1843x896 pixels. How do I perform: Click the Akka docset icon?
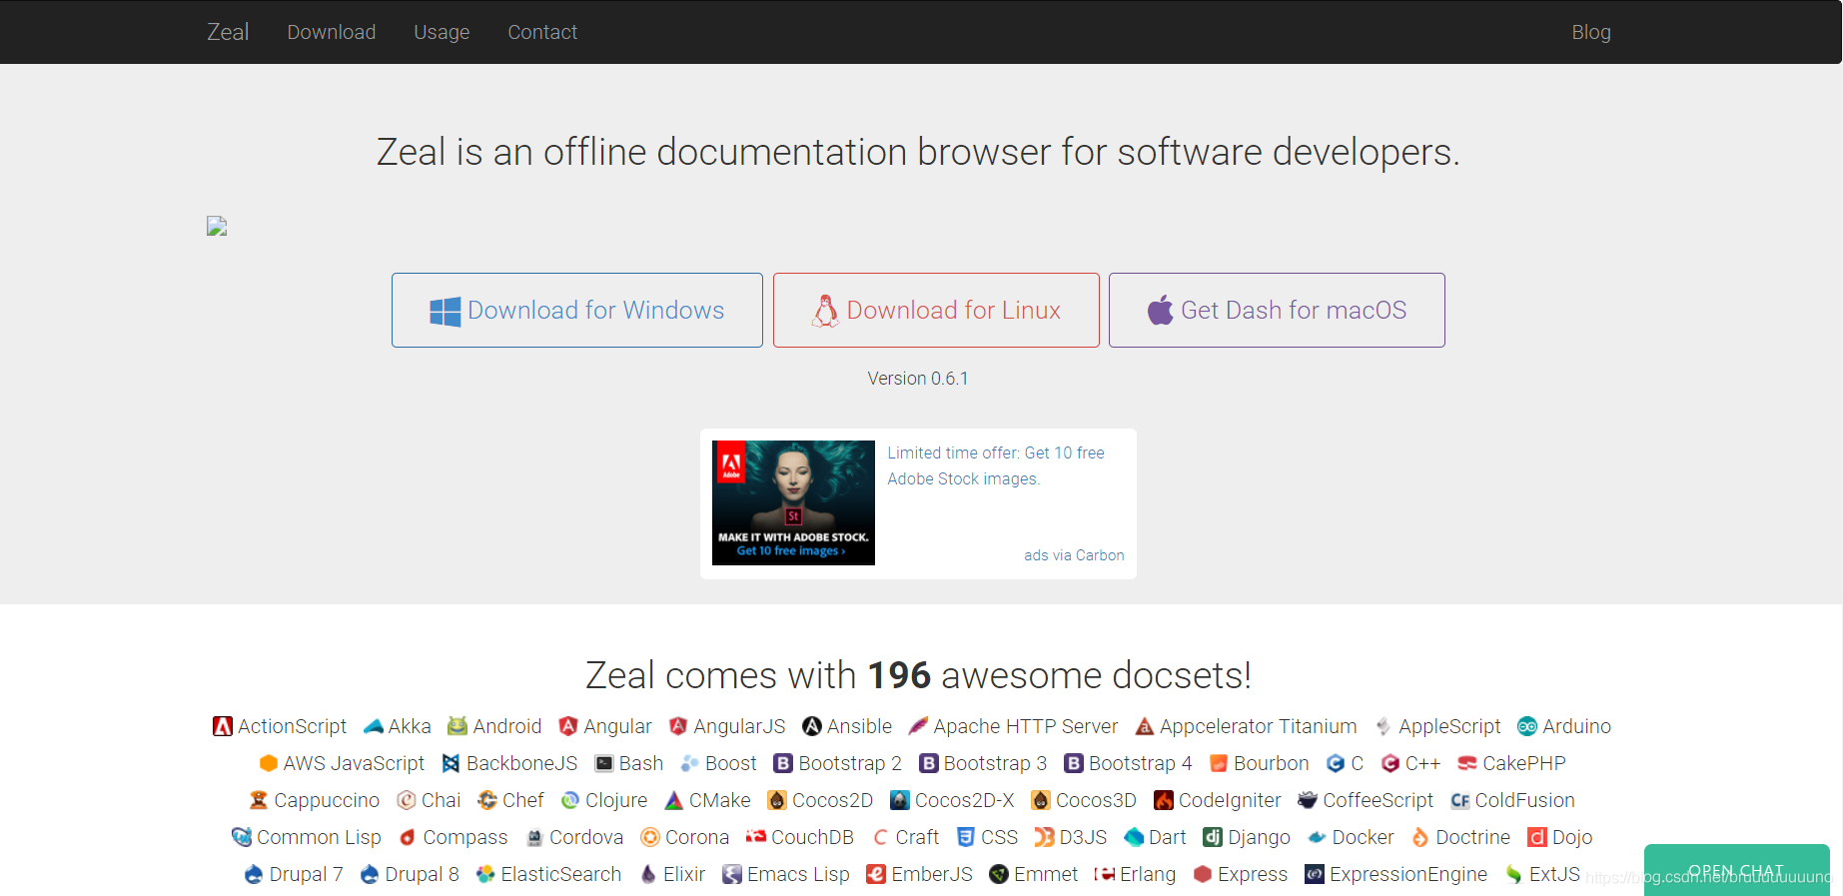[x=374, y=726]
